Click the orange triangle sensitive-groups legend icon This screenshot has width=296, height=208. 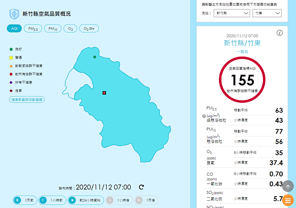pos(11,66)
